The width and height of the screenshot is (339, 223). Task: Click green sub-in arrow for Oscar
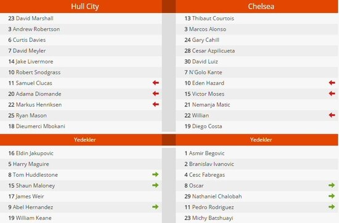point(332,185)
